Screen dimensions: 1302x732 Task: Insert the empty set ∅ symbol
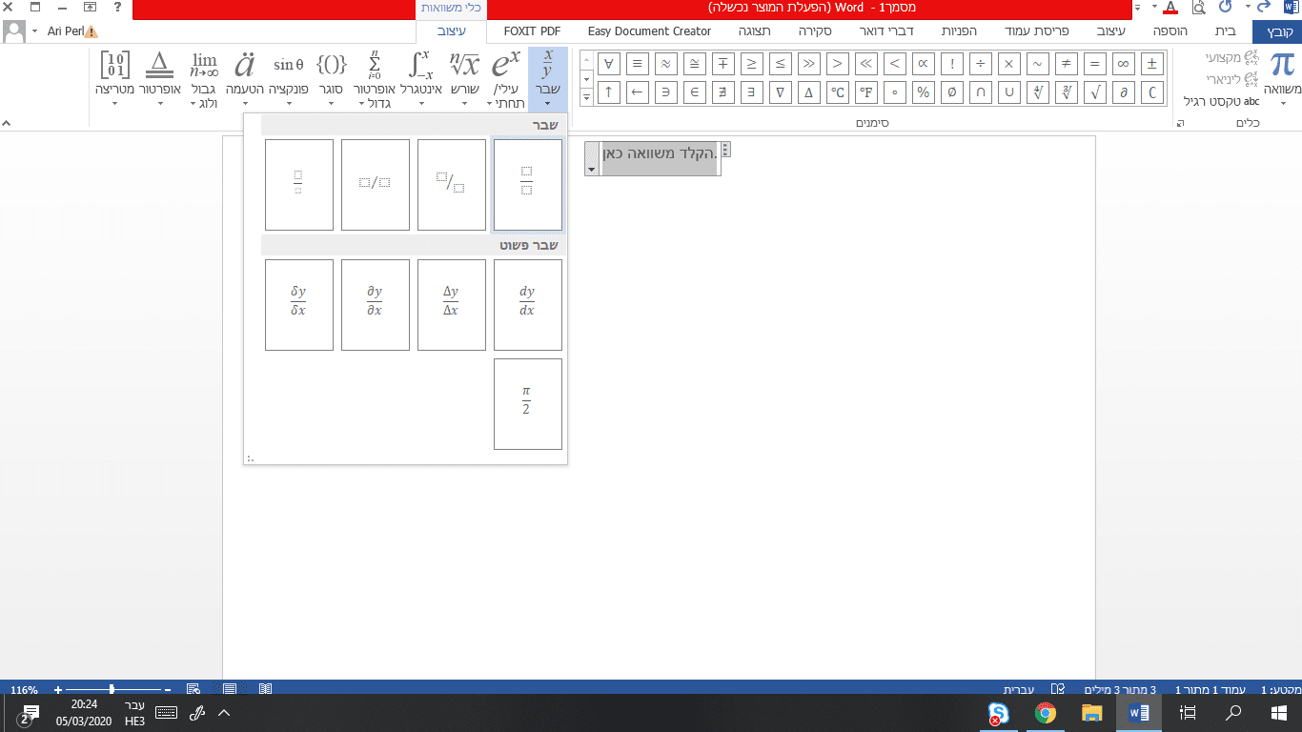pyautogui.click(x=952, y=93)
